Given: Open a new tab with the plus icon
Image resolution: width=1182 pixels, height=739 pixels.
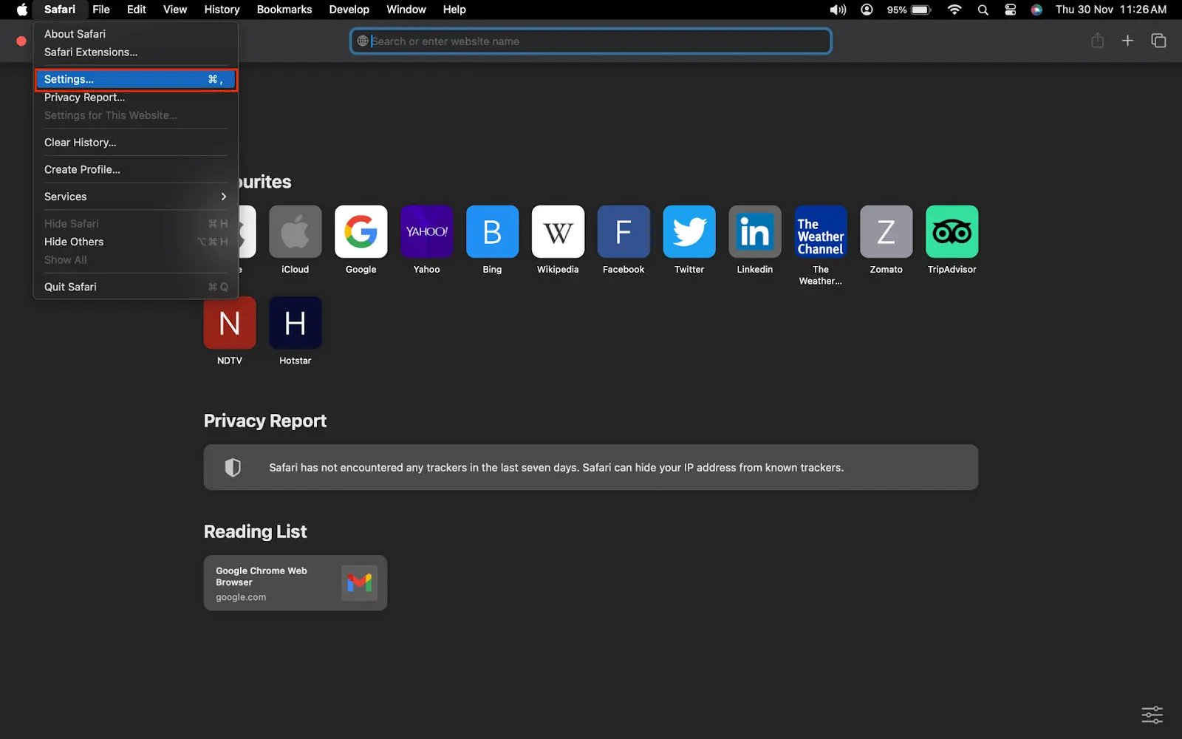Looking at the screenshot, I should tap(1127, 41).
